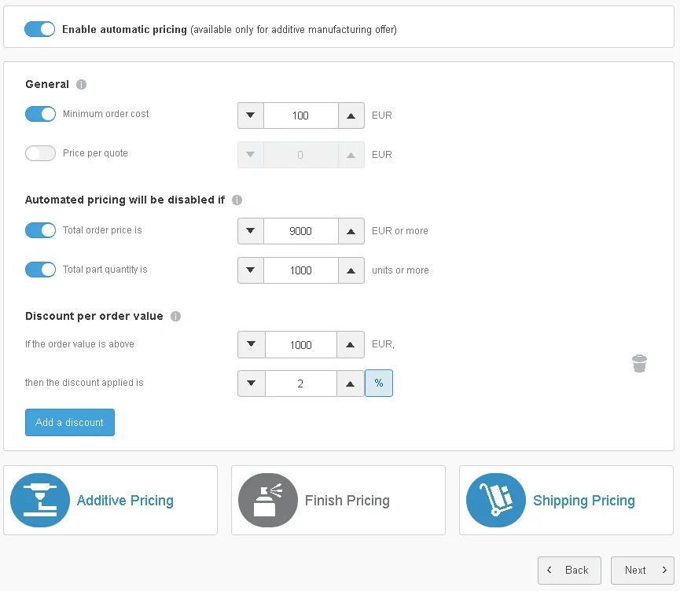
Task: Increment the discount percentage value
Action: 351,383
